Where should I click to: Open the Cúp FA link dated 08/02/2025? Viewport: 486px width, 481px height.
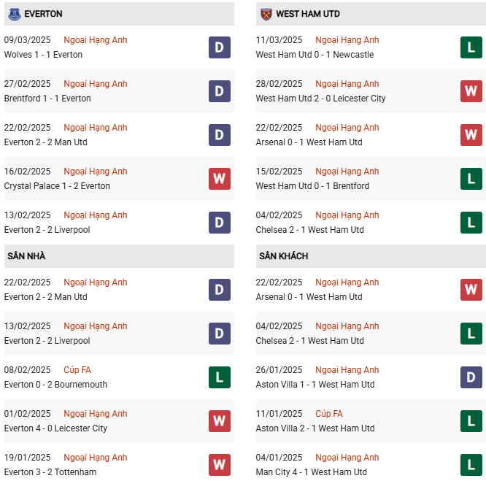click(77, 370)
